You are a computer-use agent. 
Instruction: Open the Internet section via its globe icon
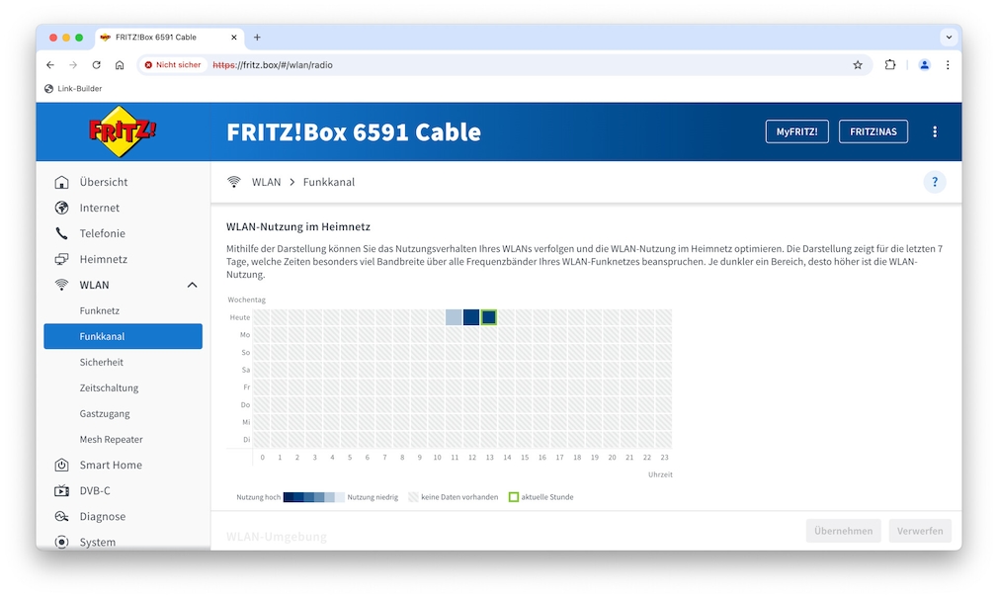point(61,208)
